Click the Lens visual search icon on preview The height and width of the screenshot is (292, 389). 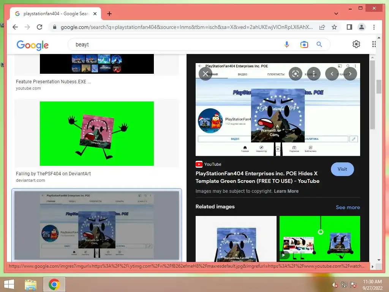click(296, 74)
